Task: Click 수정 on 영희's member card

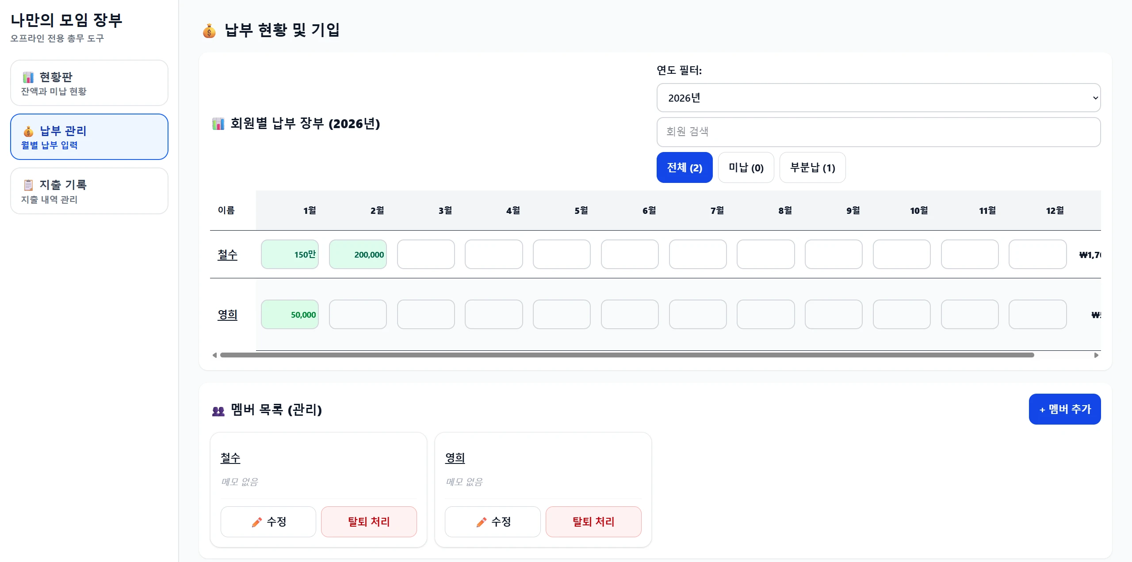Action: point(493,522)
